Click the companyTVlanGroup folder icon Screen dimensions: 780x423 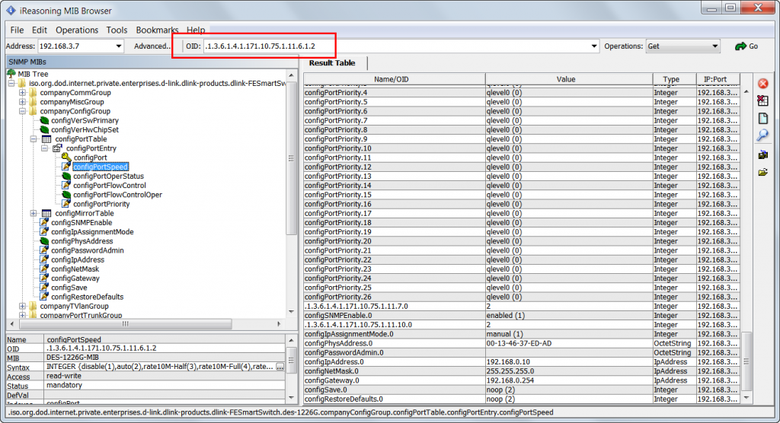32,306
